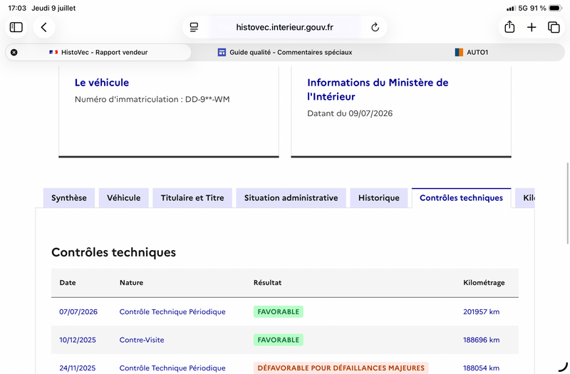Image resolution: width=570 pixels, height=374 pixels.
Task: Tap Informations du Ministère de l'Intérieur heading
Action: 378,90
